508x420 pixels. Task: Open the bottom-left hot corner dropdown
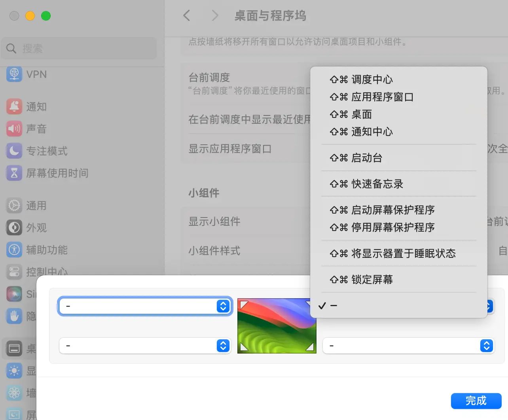(x=145, y=346)
